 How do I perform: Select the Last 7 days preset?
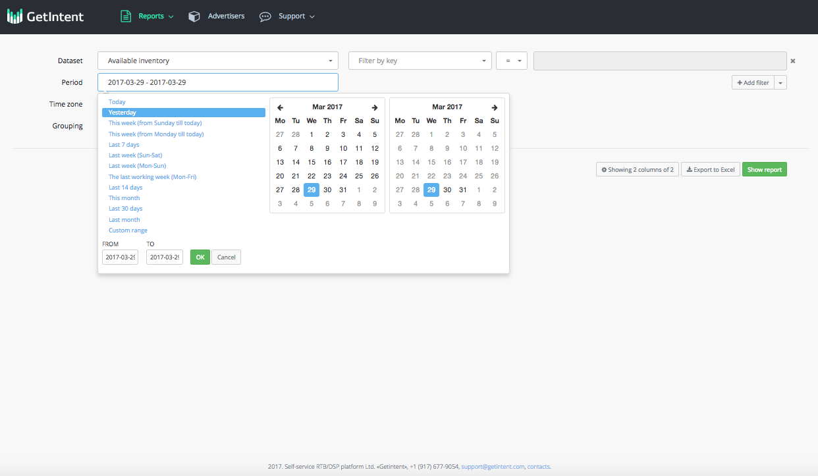tap(124, 145)
